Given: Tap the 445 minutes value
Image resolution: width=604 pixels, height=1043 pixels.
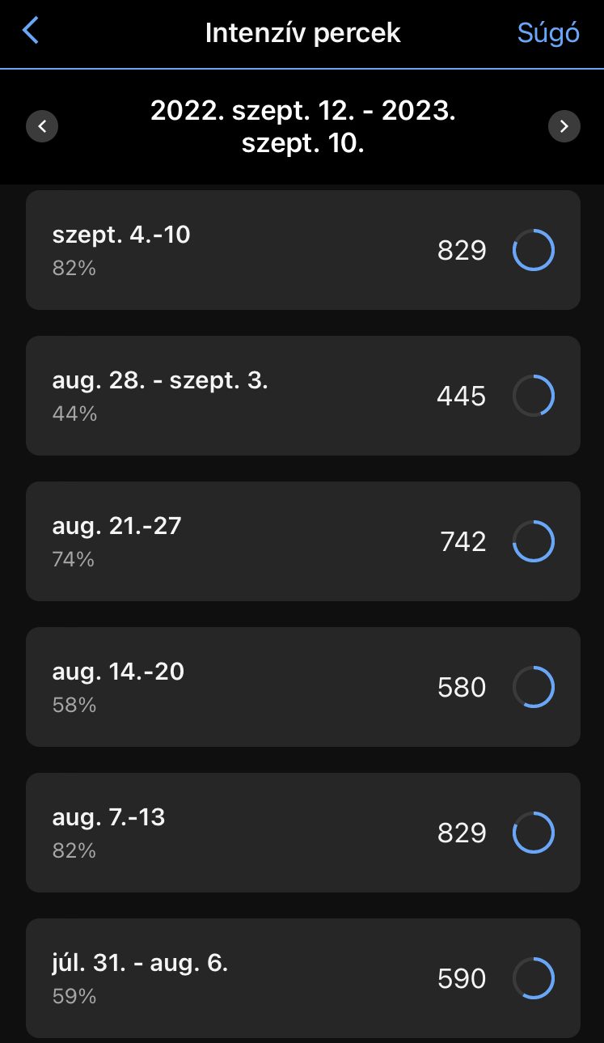Looking at the screenshot, I should pyautogui.click(x=461, y=396).
